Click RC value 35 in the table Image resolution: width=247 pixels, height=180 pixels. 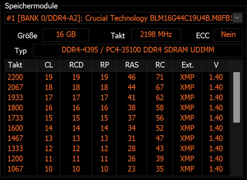(x=160, y=169)
